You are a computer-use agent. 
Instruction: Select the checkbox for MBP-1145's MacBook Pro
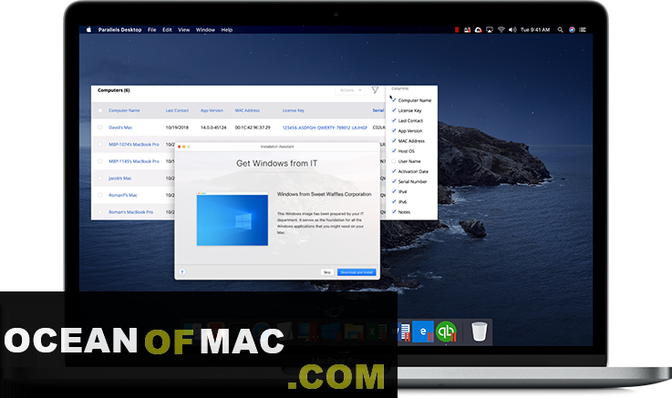(x=100, y=161)
